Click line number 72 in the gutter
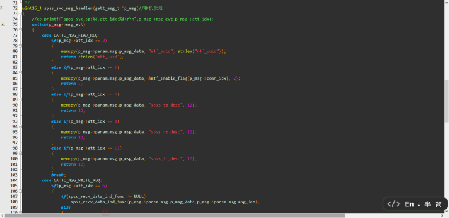This screenshot has width=449, height=218. 15,8
